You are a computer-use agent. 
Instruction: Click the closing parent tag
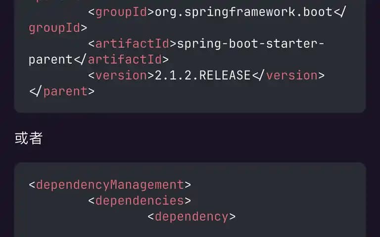pos(62,91)
